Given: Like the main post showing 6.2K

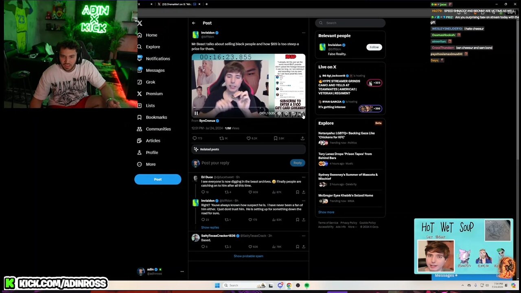Looking at the screenshot, I should 248,138.
